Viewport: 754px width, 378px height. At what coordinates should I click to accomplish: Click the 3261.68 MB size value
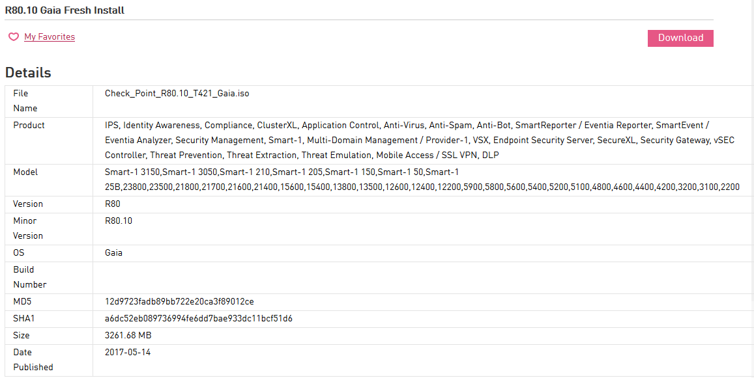pos(128,336)
